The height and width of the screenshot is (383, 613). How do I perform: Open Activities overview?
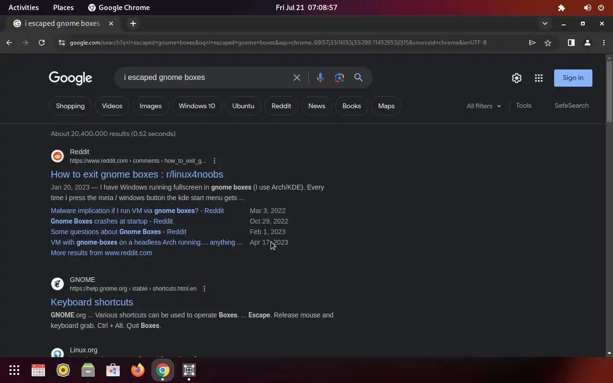click(x=23, y=8)
